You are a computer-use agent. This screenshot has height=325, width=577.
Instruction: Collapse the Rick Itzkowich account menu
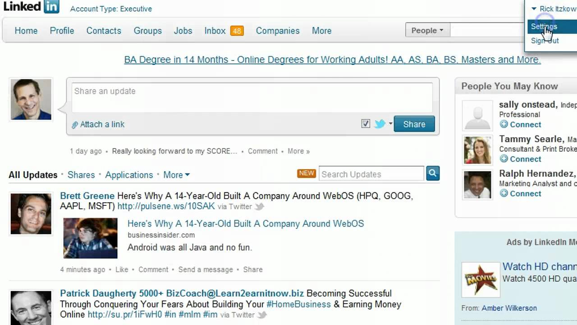(554, 9)
